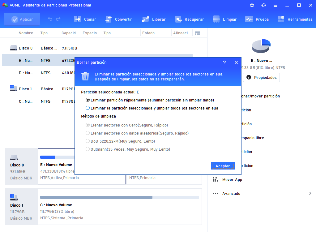
Task: Select C: partition row in list
Action: pos(38,101)
